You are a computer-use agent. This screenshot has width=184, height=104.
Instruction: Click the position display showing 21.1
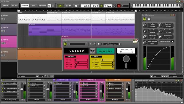click(x=85, y=6)
